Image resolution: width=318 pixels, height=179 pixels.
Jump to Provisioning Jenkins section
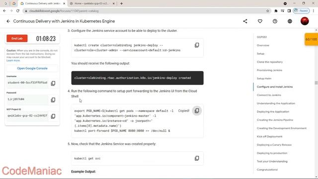269,70
